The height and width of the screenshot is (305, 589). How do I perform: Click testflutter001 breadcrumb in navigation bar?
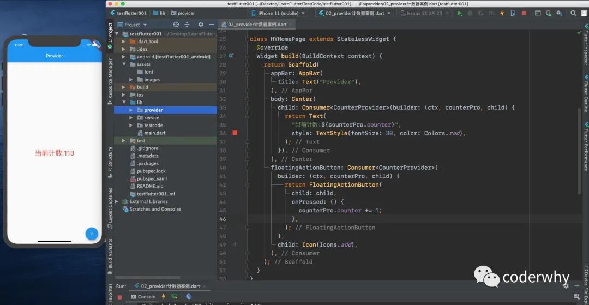click(128, 13)
